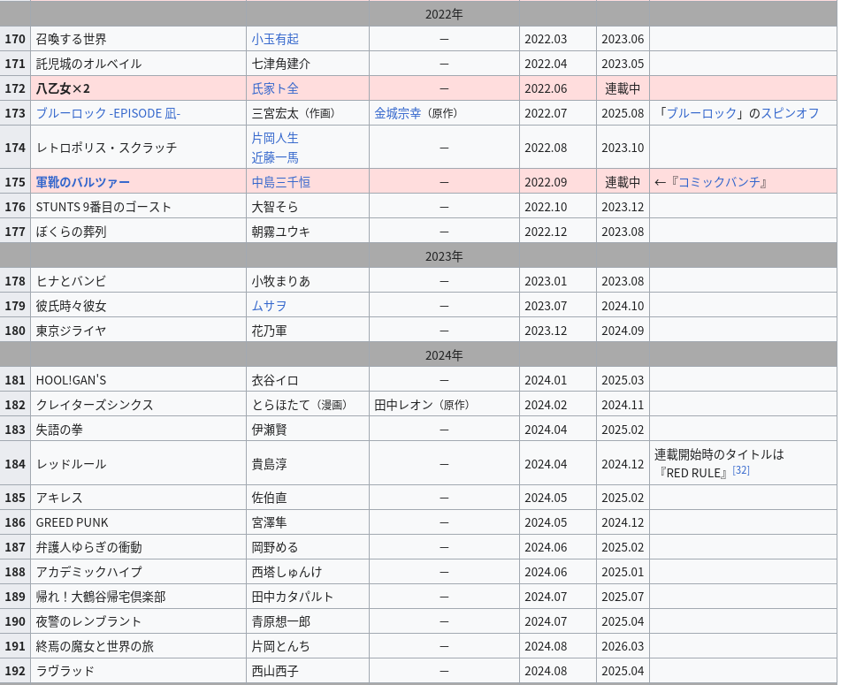Select the 夜警のレンブラント title cell
841x685 pixels.
click(138, 621)
